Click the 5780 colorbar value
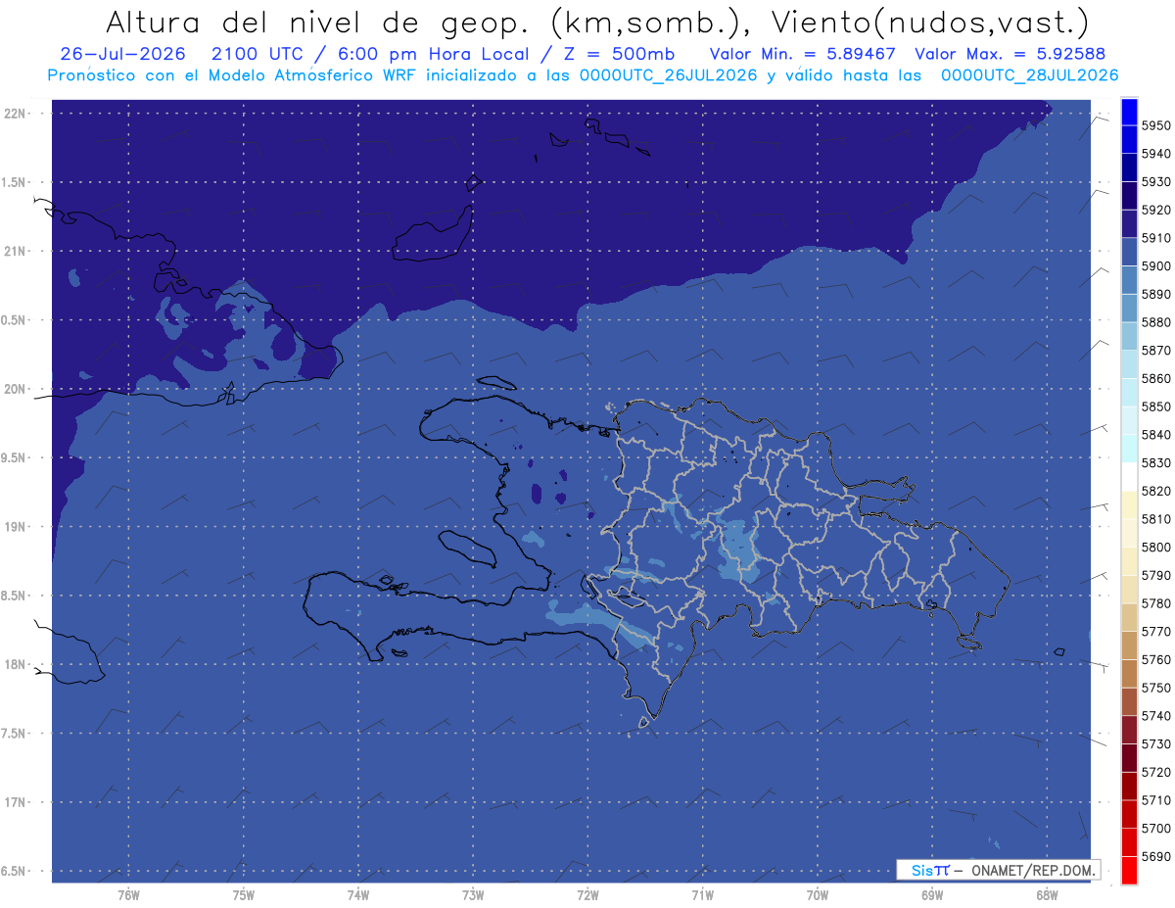Image resolution: width=1175 pixels, height=908 pixels. [1156, 603]
